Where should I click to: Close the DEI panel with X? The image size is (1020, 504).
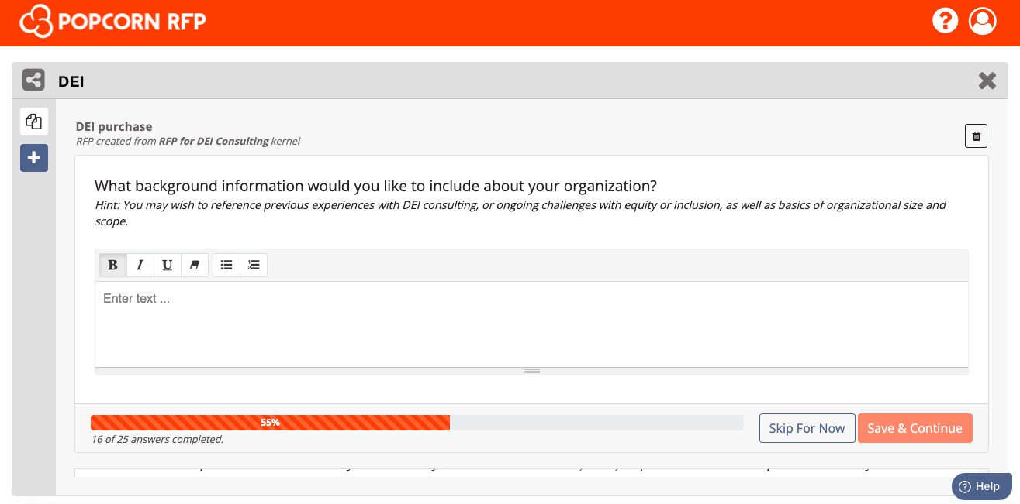coord(987,81)
